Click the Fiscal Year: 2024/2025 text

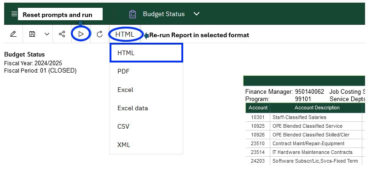point(33,63)
